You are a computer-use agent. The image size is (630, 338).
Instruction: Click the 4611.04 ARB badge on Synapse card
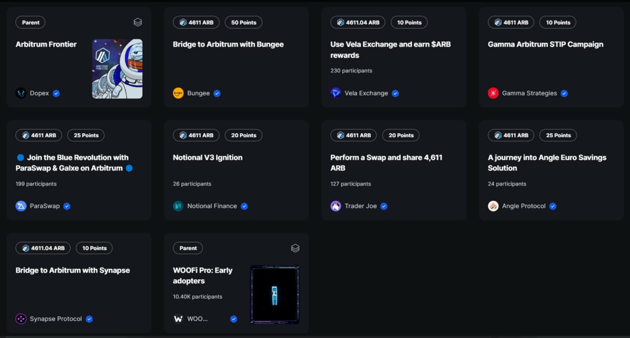[x=43, y=248]
